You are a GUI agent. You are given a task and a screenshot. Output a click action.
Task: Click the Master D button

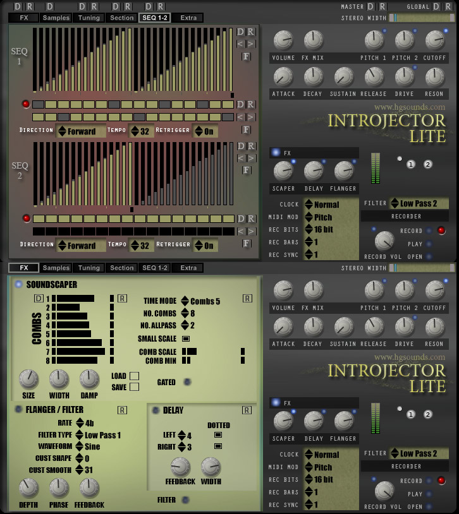tap(370, 6)
